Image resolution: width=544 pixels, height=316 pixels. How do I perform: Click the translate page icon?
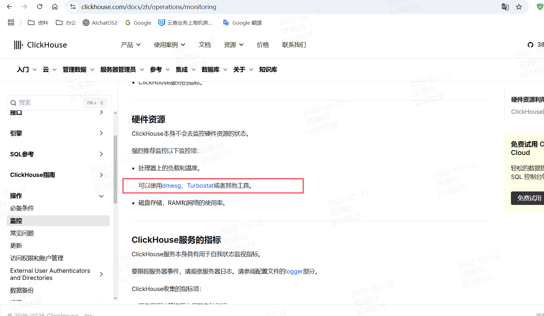(505, 7)
